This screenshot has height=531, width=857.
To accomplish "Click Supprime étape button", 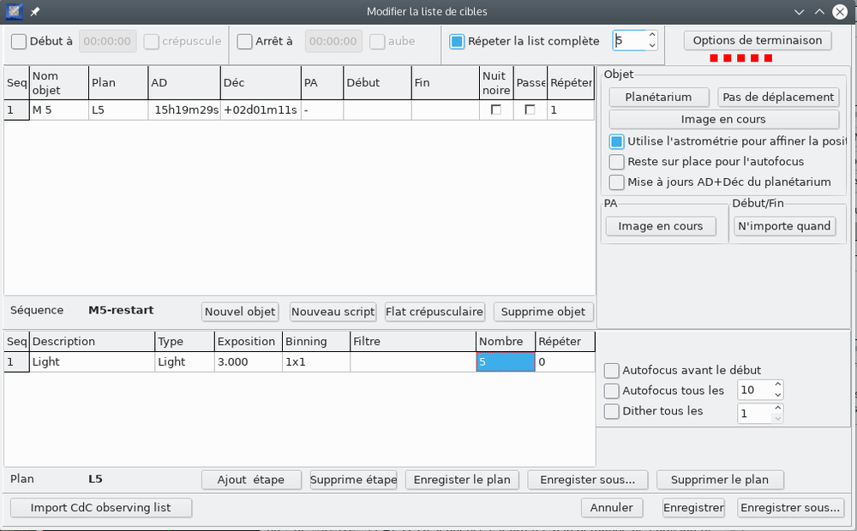I will tap(354, 480).
